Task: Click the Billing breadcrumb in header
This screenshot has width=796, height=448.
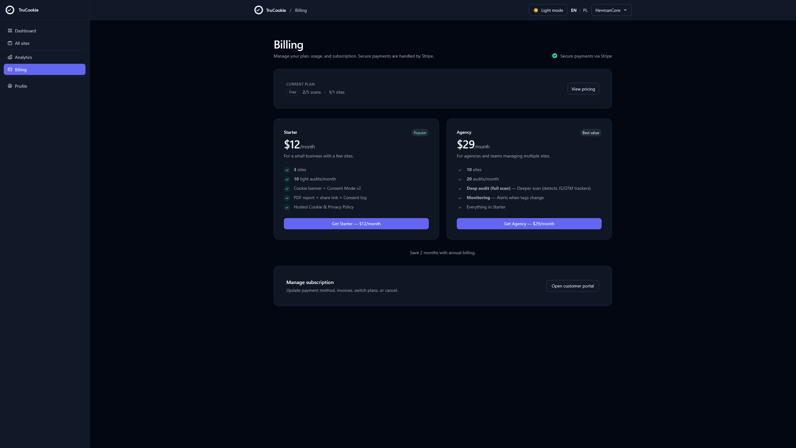Action: pos(301,10)
